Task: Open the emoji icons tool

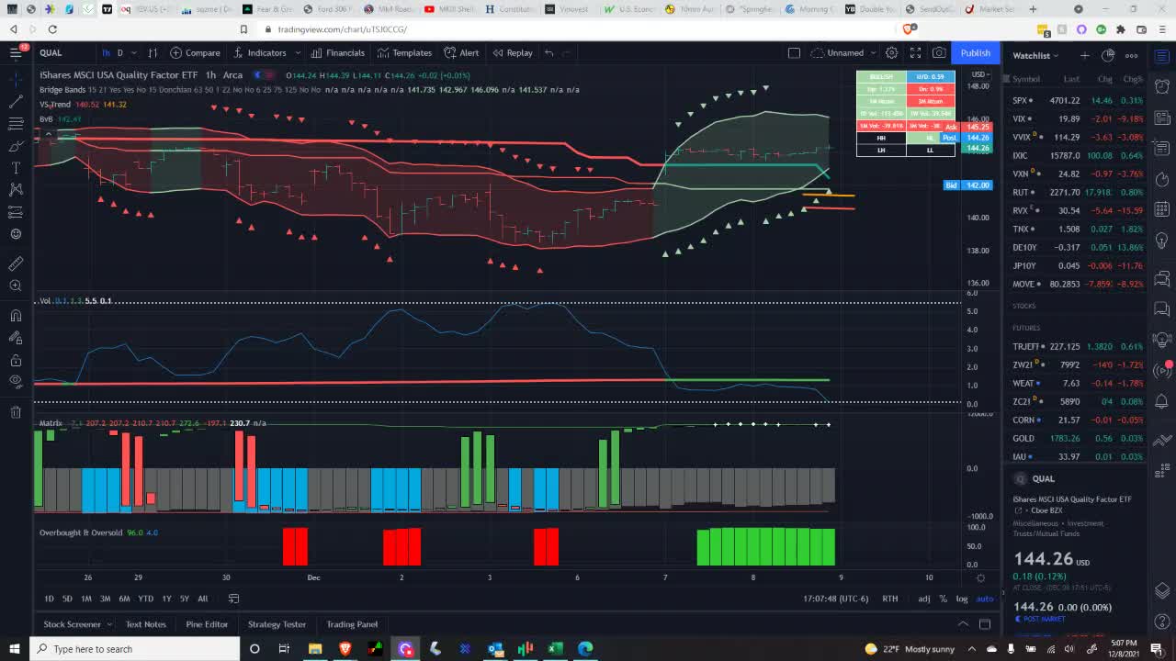Action: click(16, 233)
